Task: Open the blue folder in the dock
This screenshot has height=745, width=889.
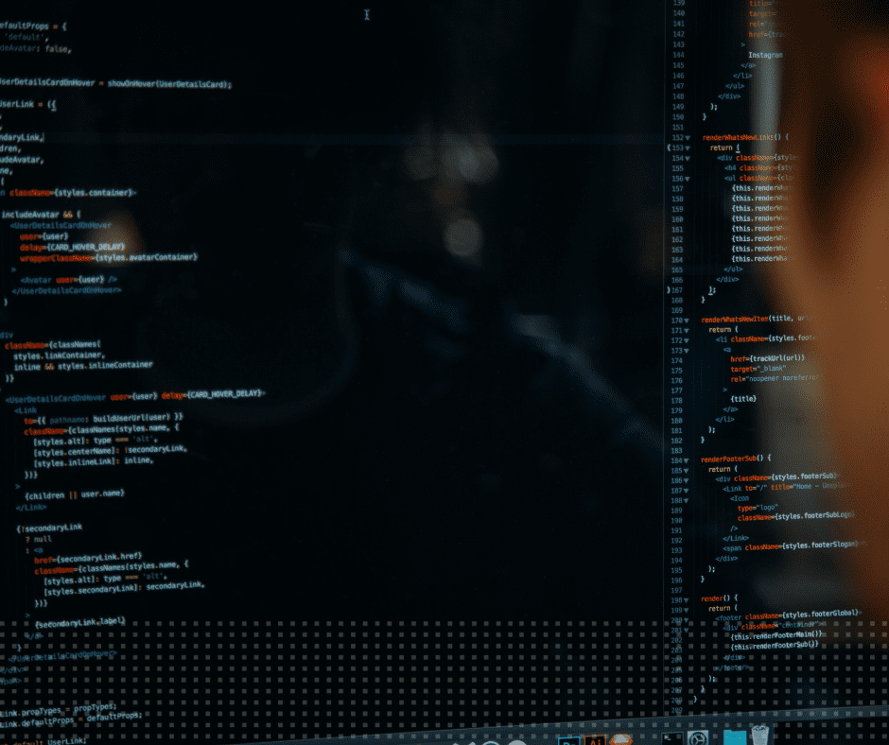Action: click(734, 736)
